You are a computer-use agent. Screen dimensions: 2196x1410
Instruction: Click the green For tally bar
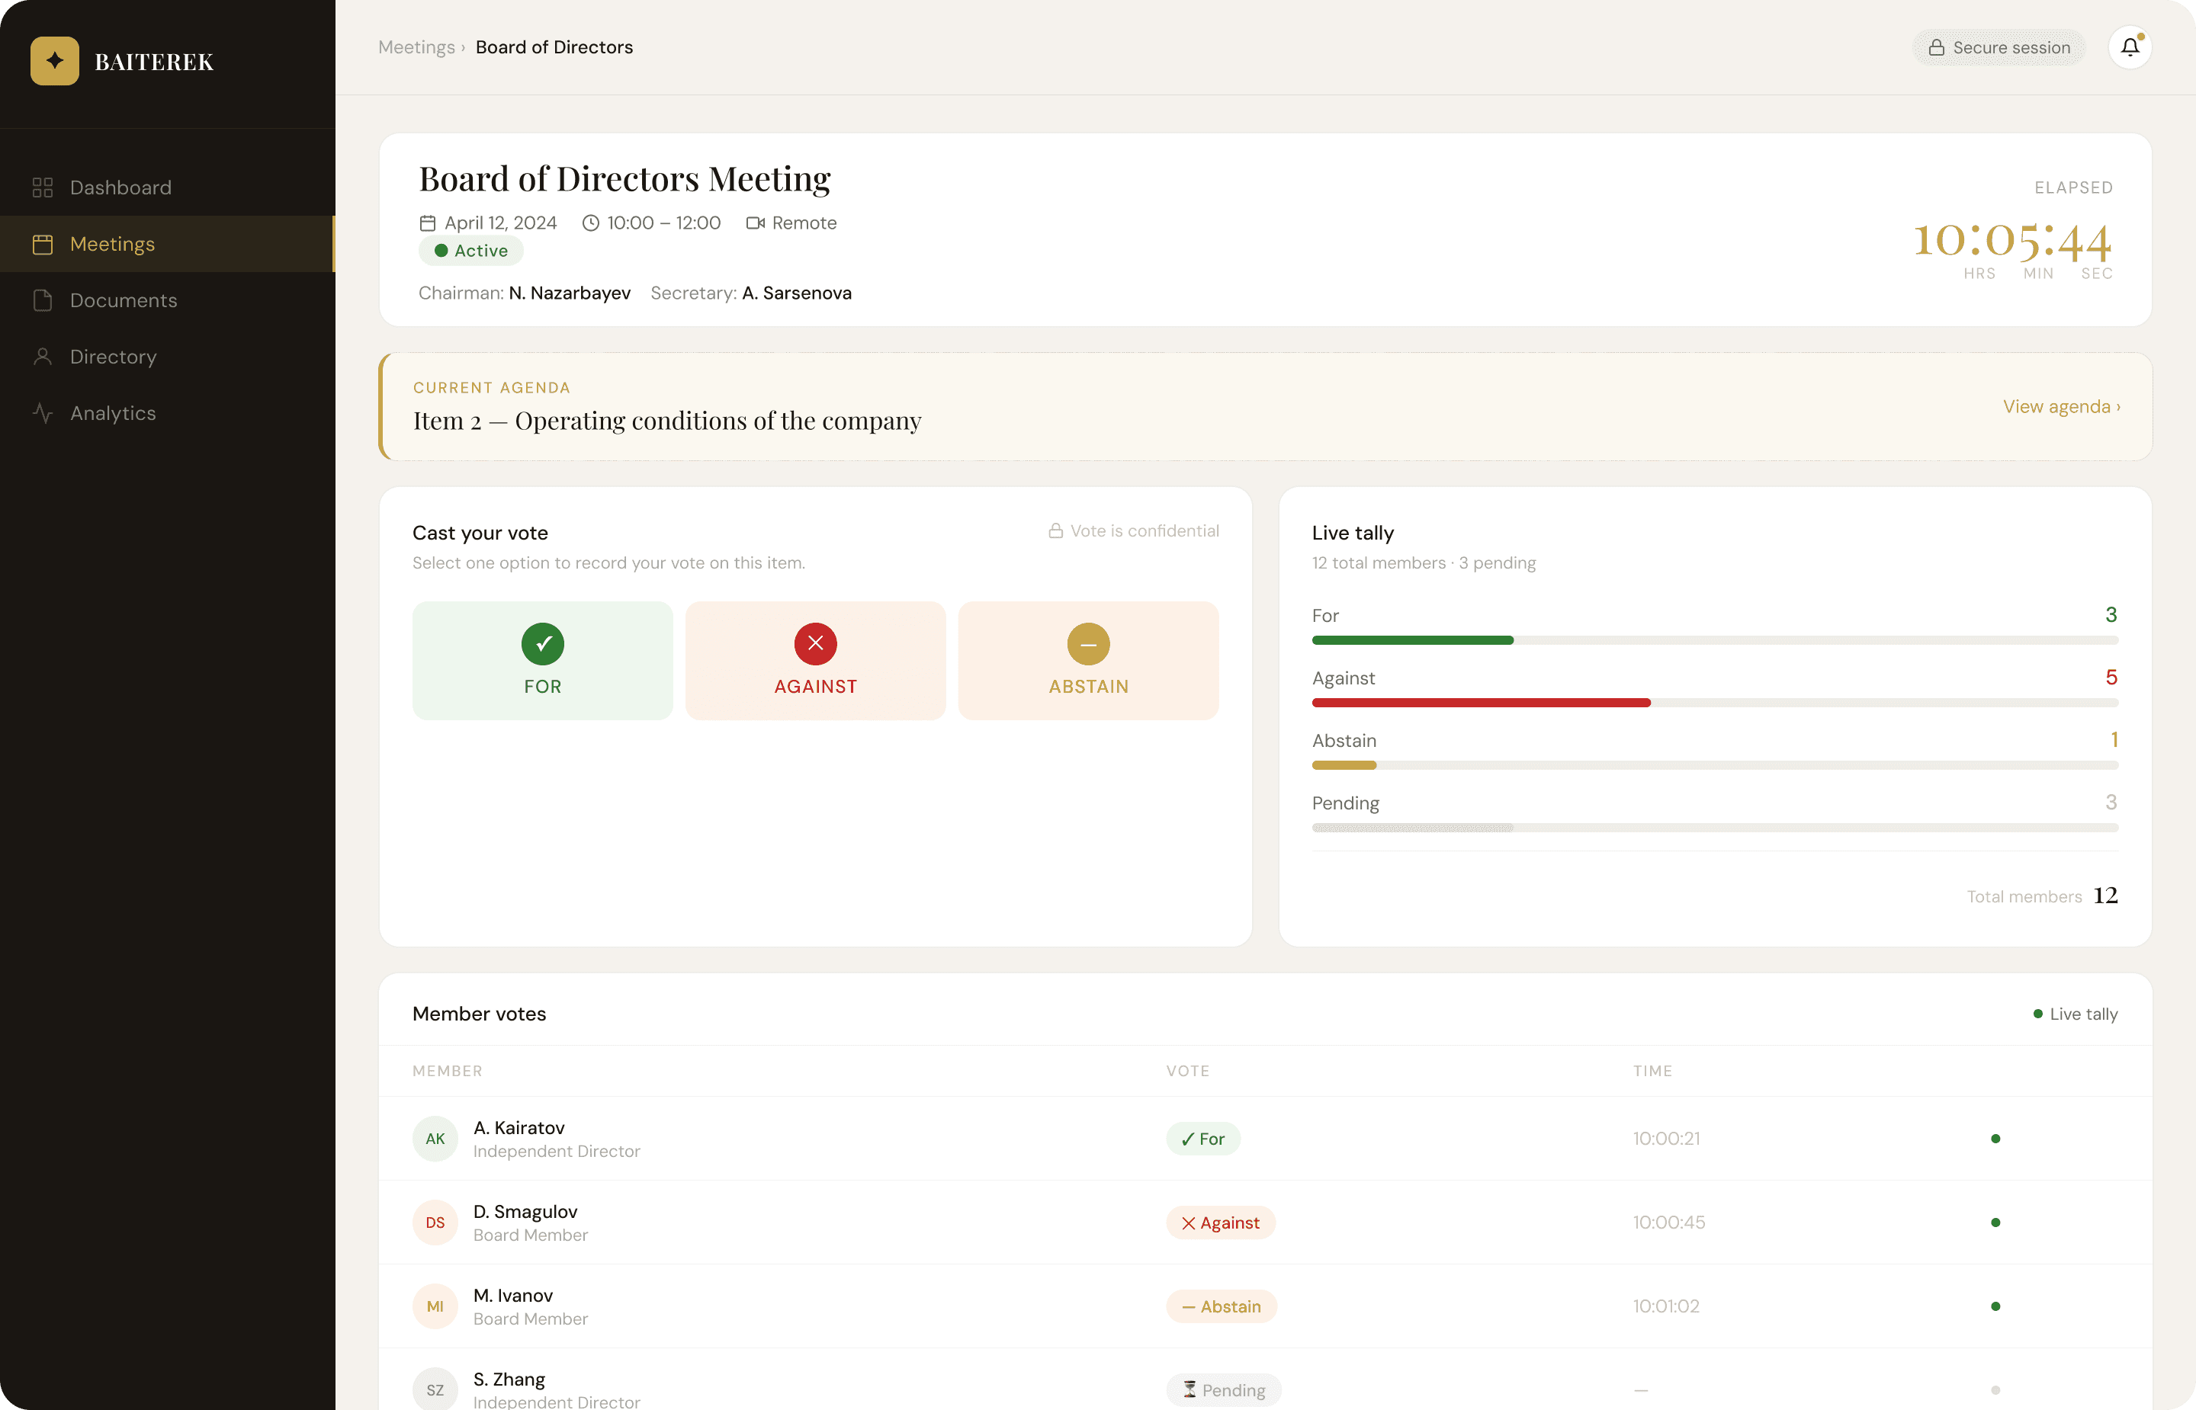click(1412, 640)
